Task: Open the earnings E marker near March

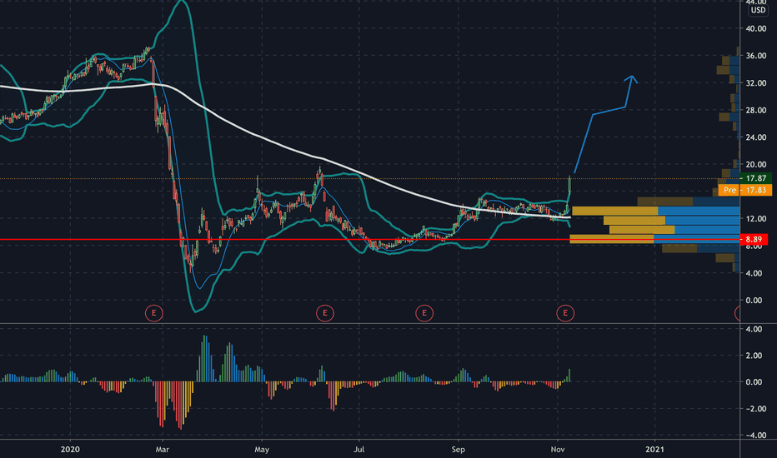Action: click(153, 313)
